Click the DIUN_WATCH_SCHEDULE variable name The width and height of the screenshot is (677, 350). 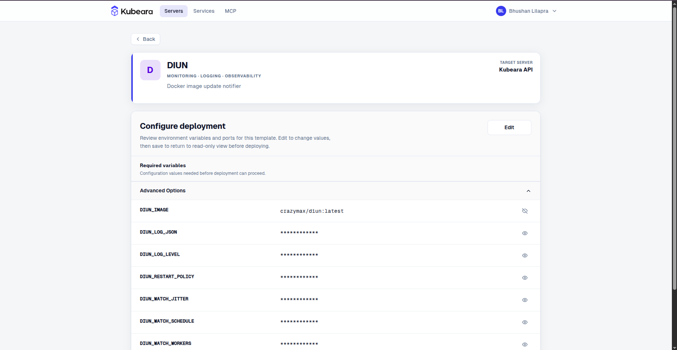pyautogui.click(x=167, y=321)
